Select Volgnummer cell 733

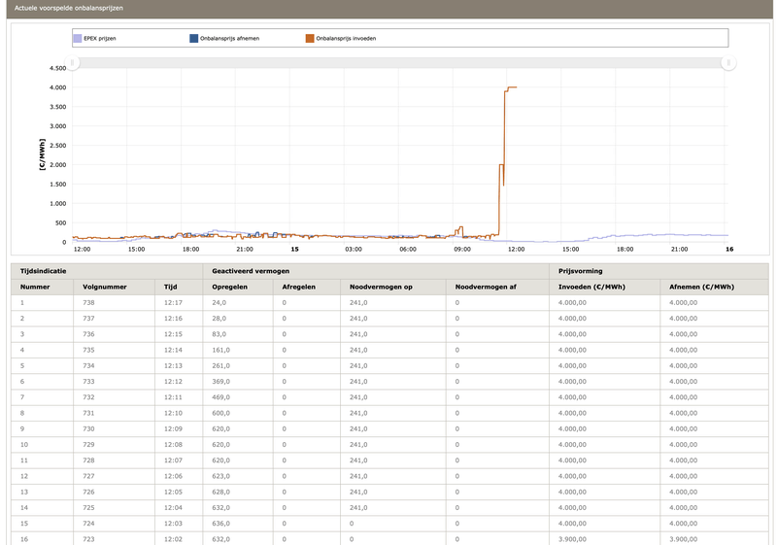[88, 382]
